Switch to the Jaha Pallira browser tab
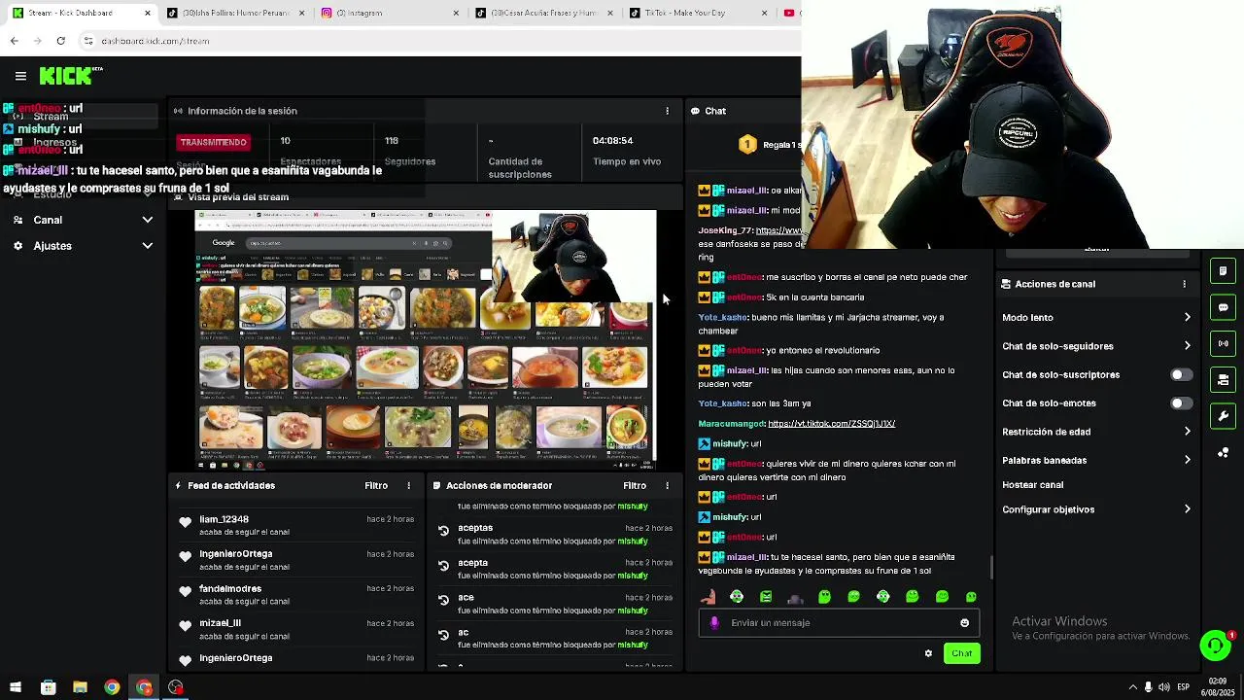Viewport: 1244px width, 700px height. tap(235, 13)
